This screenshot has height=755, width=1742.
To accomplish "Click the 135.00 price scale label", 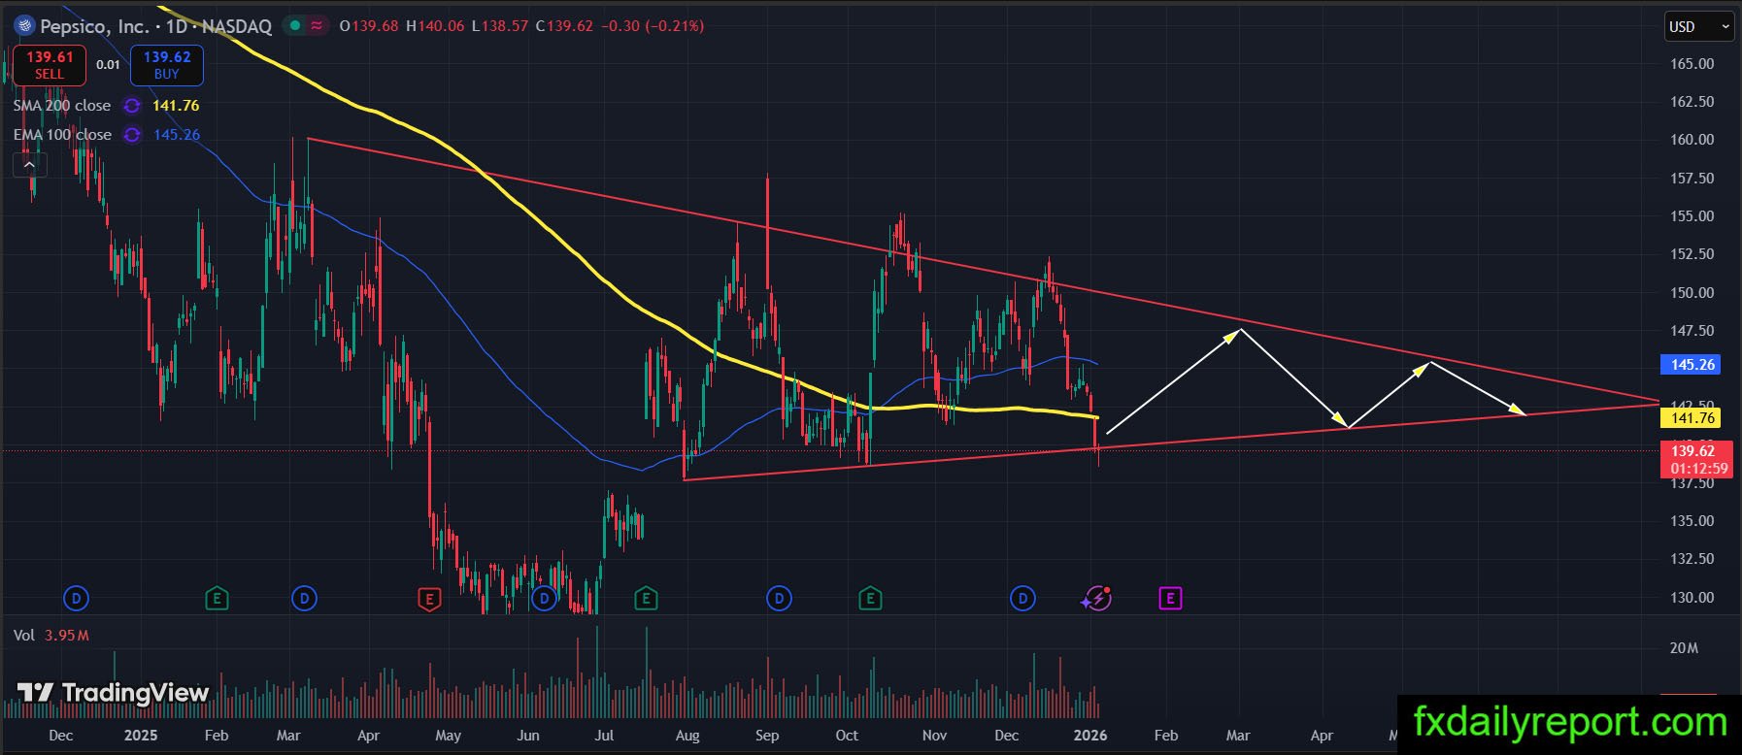I will [x=1692, y=521].
